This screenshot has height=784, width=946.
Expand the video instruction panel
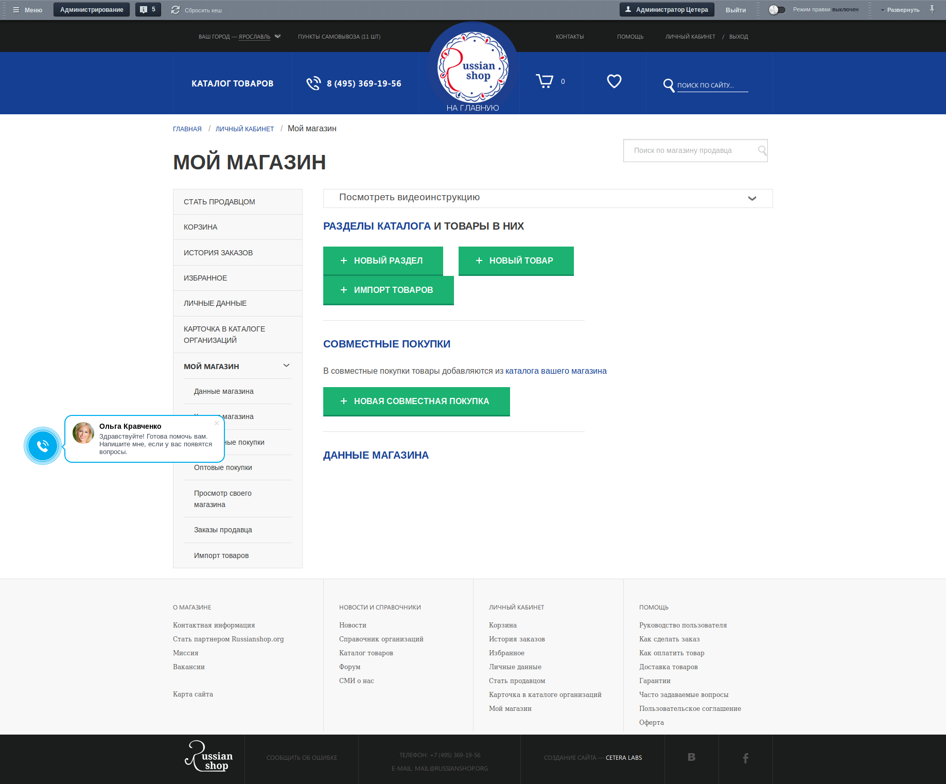pyautogui.click(x=752, y=199)
